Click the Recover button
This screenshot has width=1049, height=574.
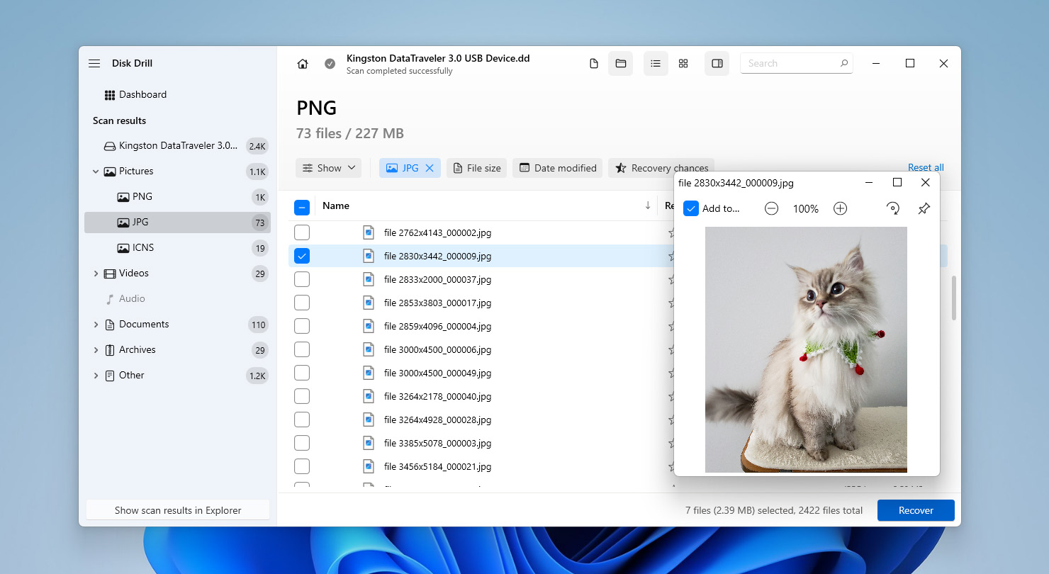pyautogui.click(x=915, y=510)
